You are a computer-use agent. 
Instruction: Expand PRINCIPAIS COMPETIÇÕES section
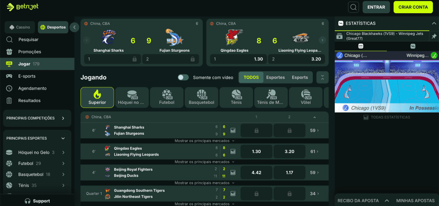coord(37,118)
